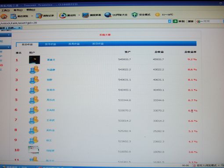Image resolution: width=224 pixels, height=168 pixels.
Task: Expand dropdown arrow next to Tencent site
Action: pos(79,15)
